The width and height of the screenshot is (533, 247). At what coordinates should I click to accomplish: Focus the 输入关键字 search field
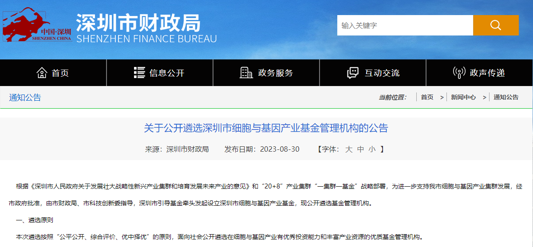coord(405,25)
